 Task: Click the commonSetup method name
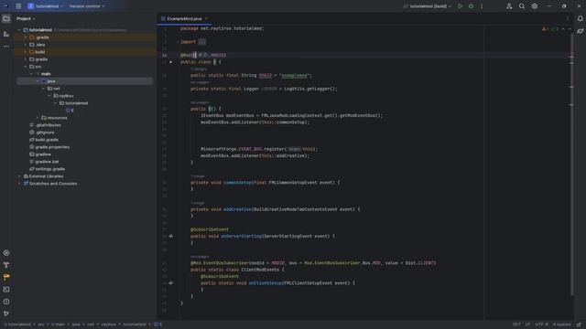237,183
